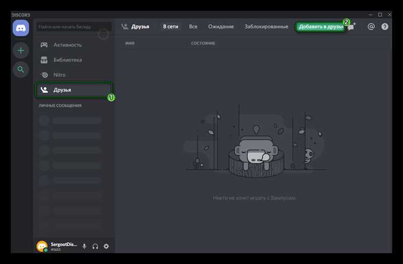Deafen with headphones icon
Screen dimensions: 403x264
coord(95,246)
